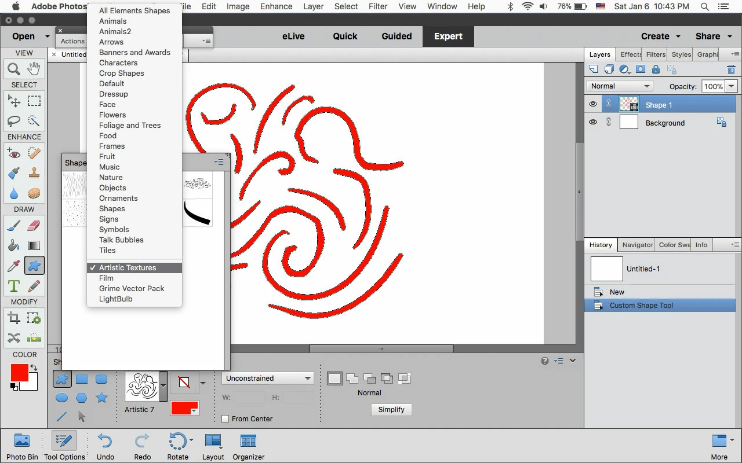Enable the From Center checkbox
Screen dimensions: 742x463
[225, 418]
